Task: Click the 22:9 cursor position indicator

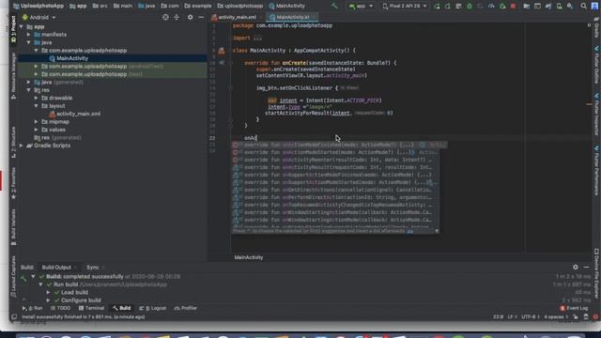Action: tap(498, 317)
